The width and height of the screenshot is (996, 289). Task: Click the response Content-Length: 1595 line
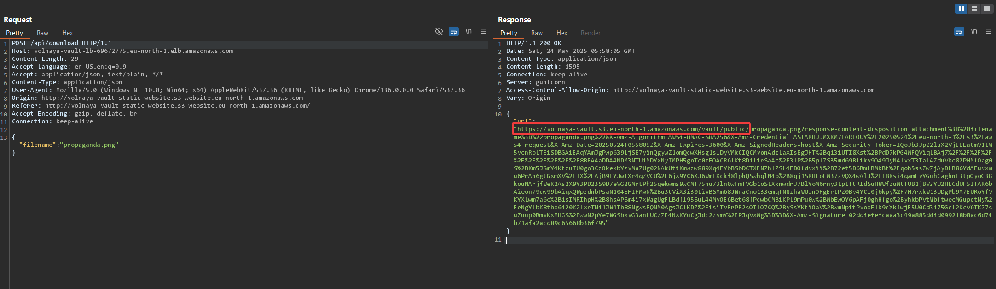coord(543,67)
